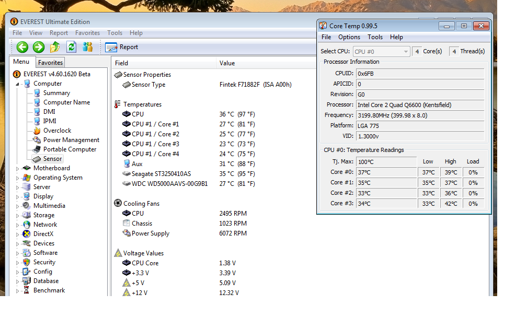This screenshot has height=329, width=527.
Task: Click the Core Temp title bar icon
Action: (323, 26)
